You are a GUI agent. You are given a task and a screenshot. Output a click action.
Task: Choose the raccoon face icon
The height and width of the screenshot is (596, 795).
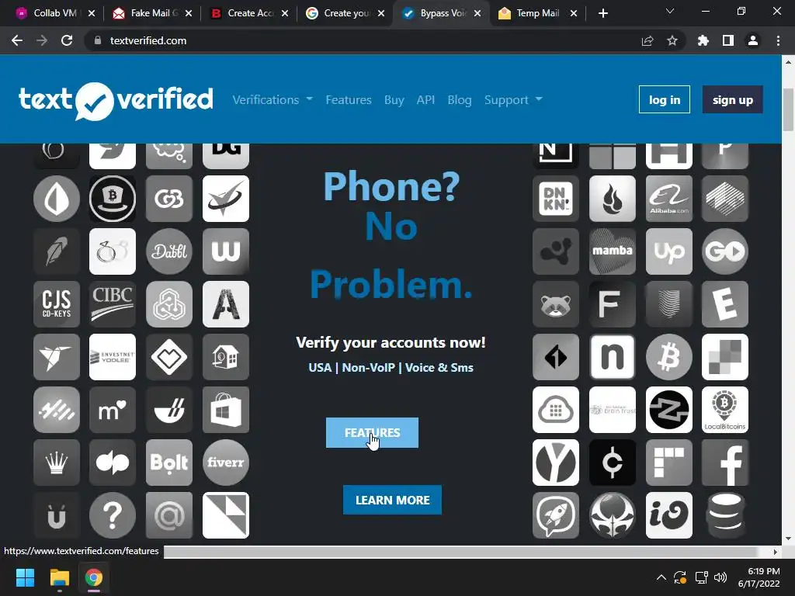(556, 304)
